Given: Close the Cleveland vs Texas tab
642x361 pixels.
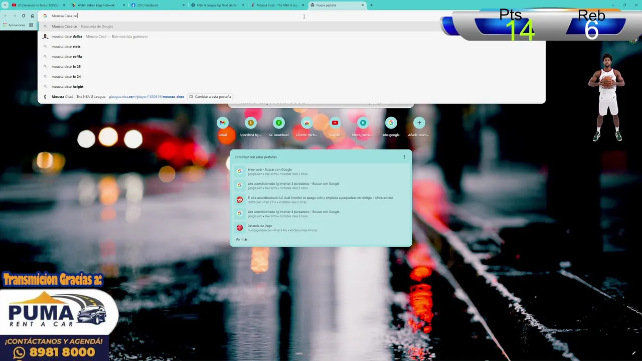Looking at the screenshot, I should pos(64,5).
